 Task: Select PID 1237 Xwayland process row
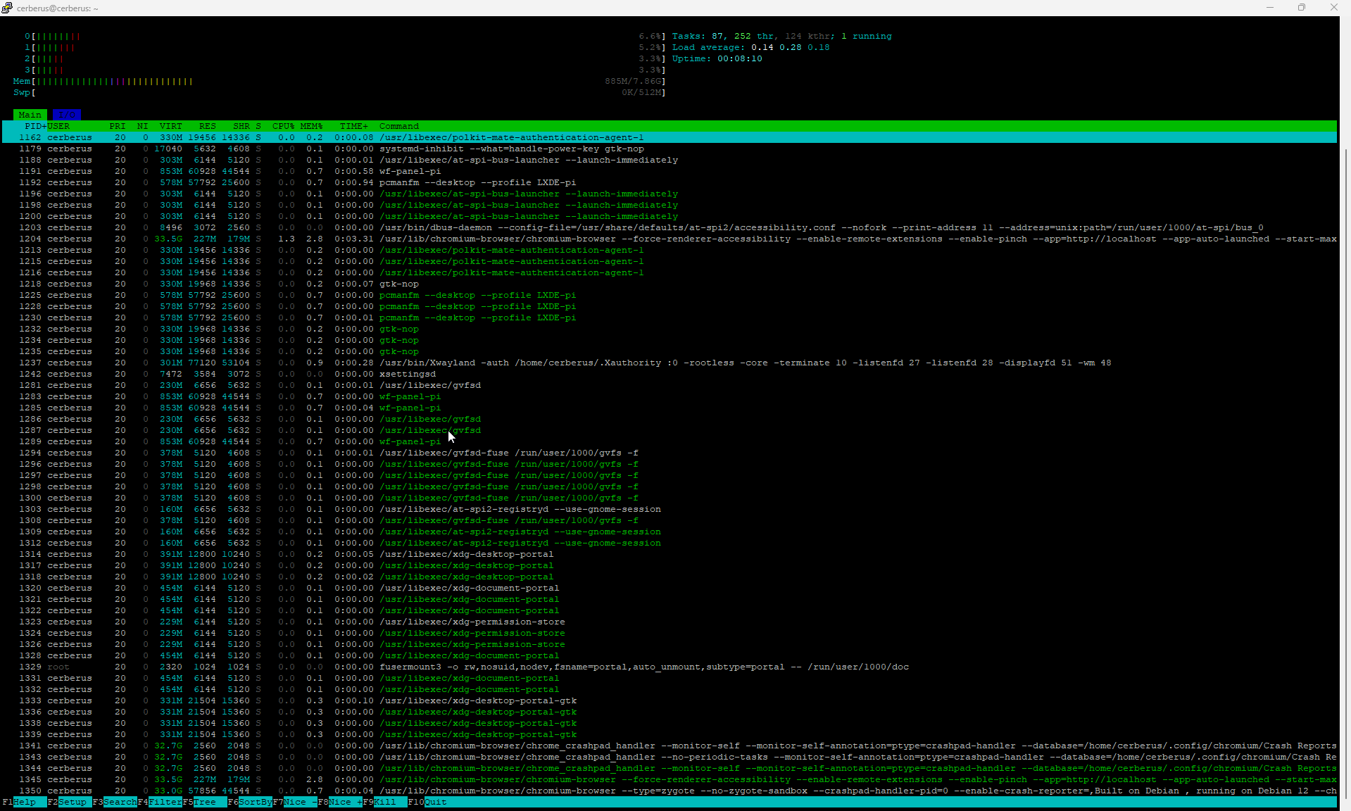[669, 363]
